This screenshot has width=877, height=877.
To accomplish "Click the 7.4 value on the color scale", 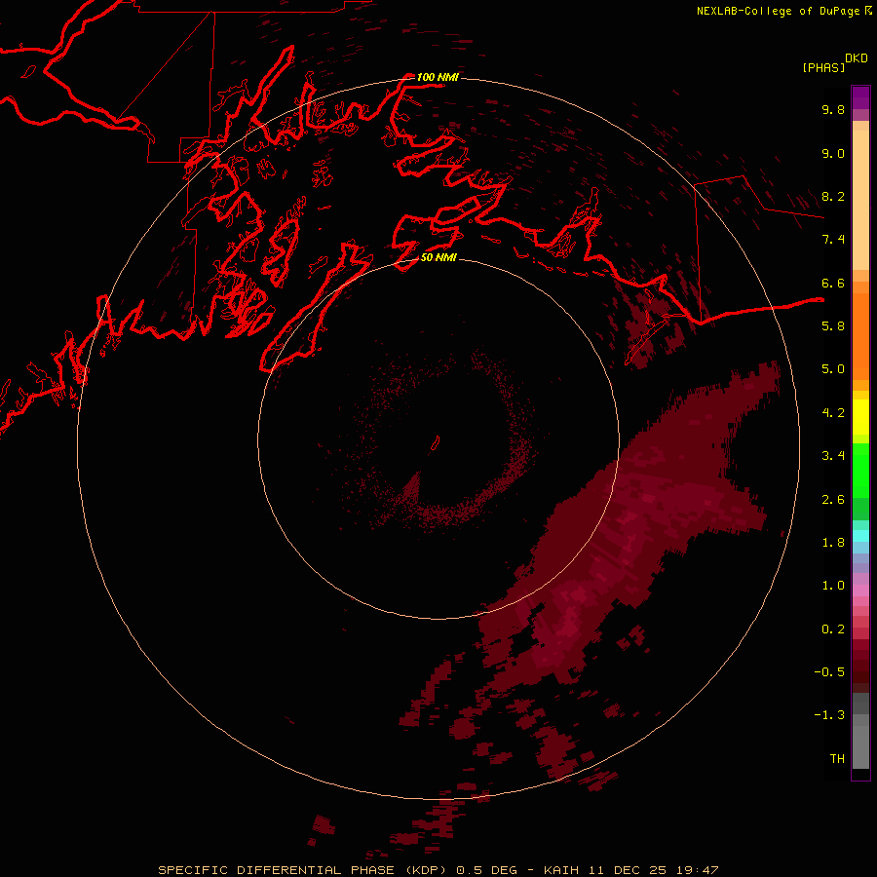I will click(x=833, y=240).
